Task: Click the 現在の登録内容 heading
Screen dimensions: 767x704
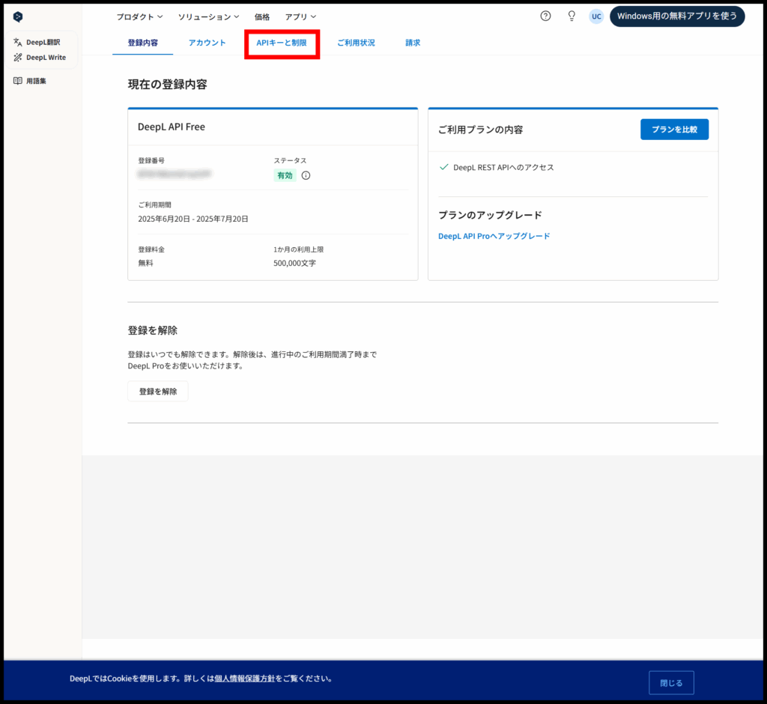Action: [167, 84]
